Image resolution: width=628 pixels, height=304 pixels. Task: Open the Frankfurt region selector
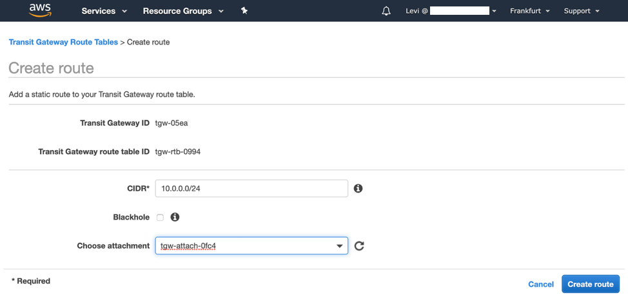point(529,11)
